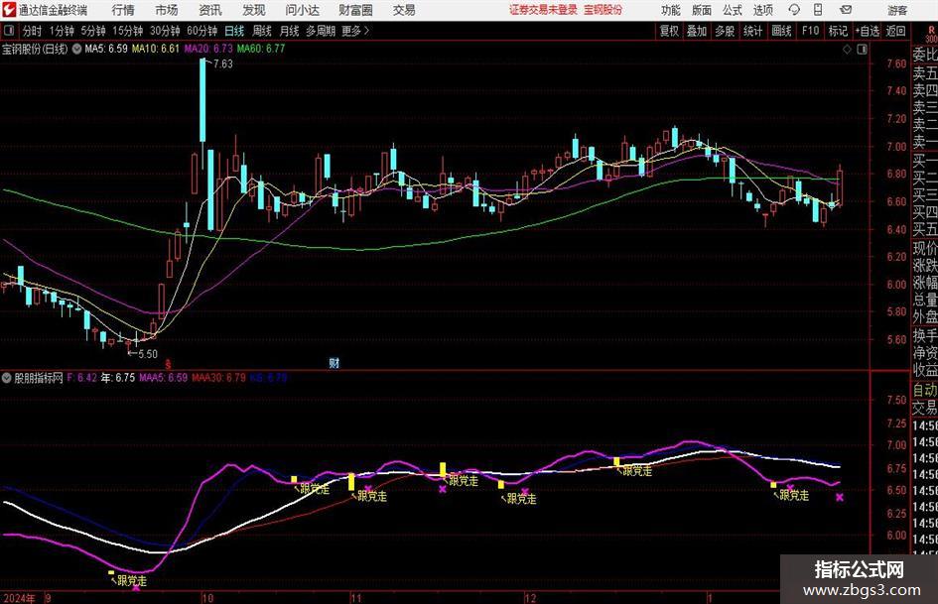Switch to 1分钟 period
The image size is (938, 604).
pyautogui.click(x=62, y=31)
